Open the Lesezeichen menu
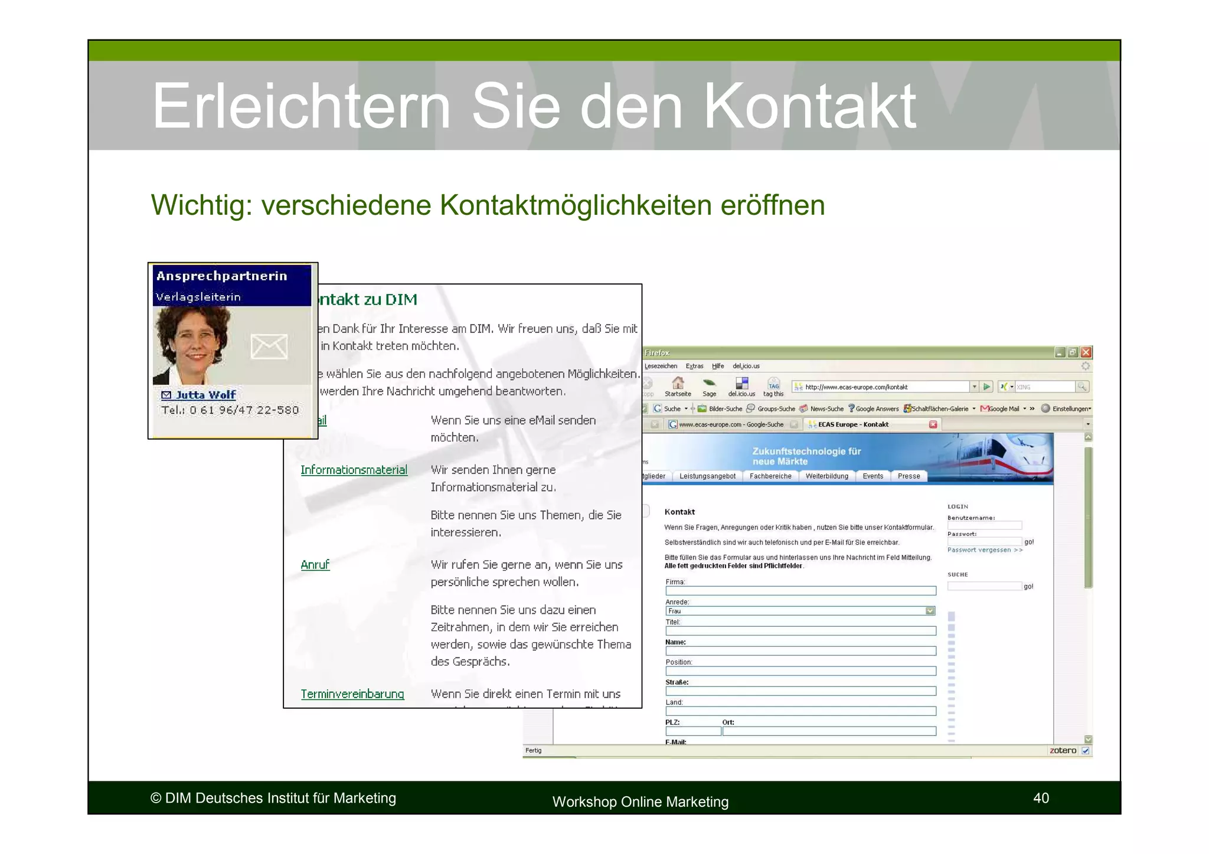Image resolution: width=1209 pixels, height=854 pixels. (661, 366)
